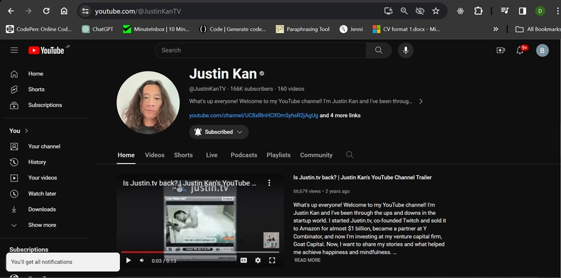Screen dimensions: 561x278
Task: Open the ChatGPT bookmark
Action: pyautogui.click(x=97, y=29)
